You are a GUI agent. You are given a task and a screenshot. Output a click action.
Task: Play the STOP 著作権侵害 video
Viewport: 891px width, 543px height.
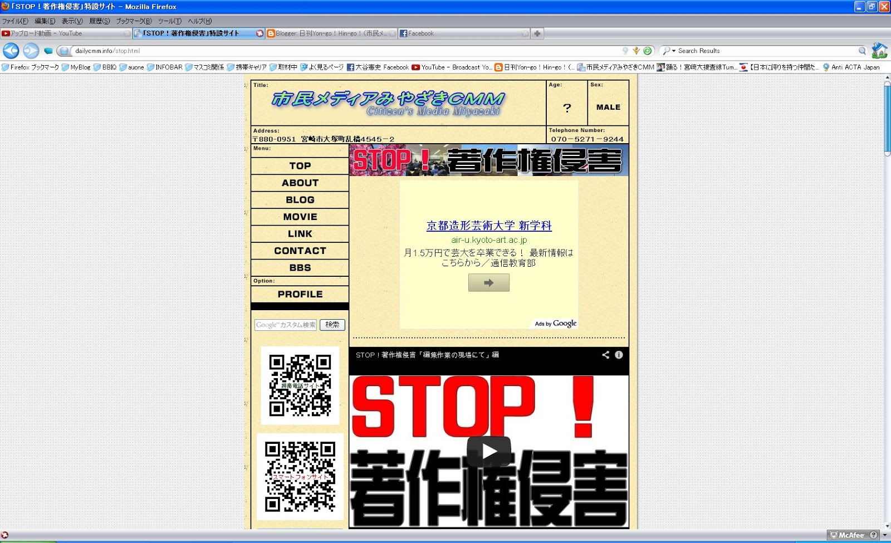point(488,452)
